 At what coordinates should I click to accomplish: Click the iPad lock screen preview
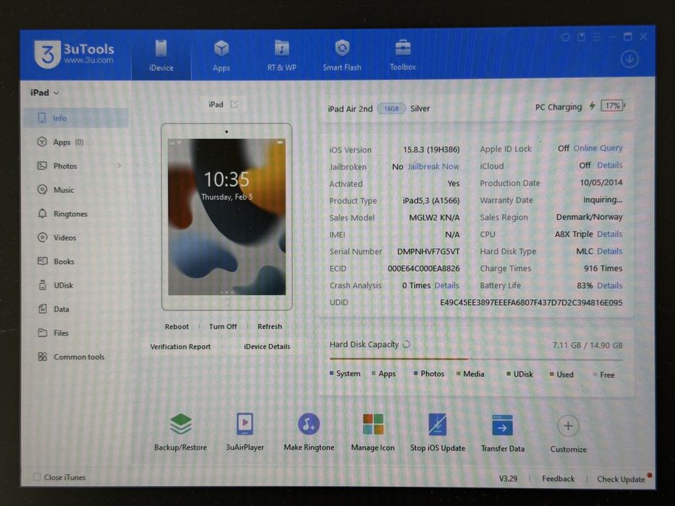[x=227, y=217]
